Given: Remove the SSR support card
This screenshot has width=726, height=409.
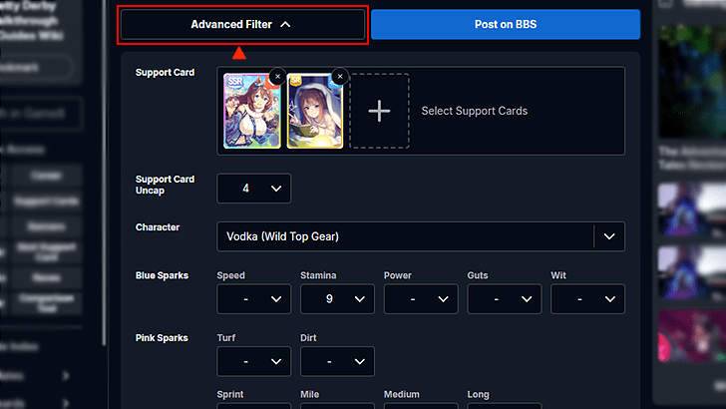Looking at the screenshot, I should pyautogui.click(x=277, y=77).
